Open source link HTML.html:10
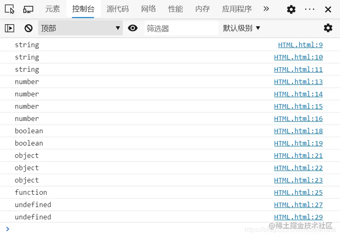 [x=298, y=57]
